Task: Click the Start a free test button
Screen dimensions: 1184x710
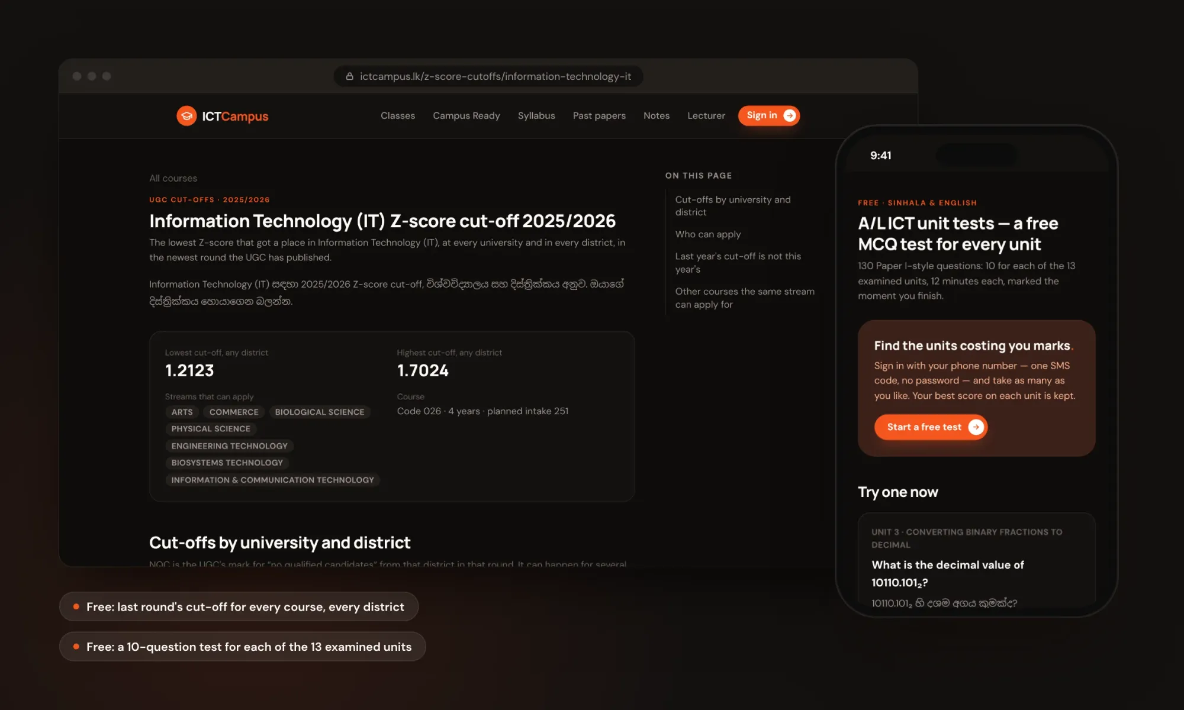Action: click(x=931, y=427)
